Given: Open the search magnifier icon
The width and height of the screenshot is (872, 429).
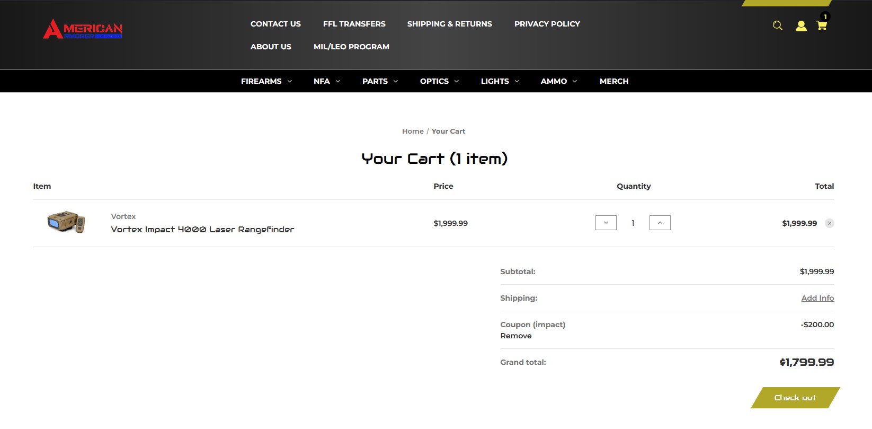Looking at the screenshot, I should click(778, 25).
